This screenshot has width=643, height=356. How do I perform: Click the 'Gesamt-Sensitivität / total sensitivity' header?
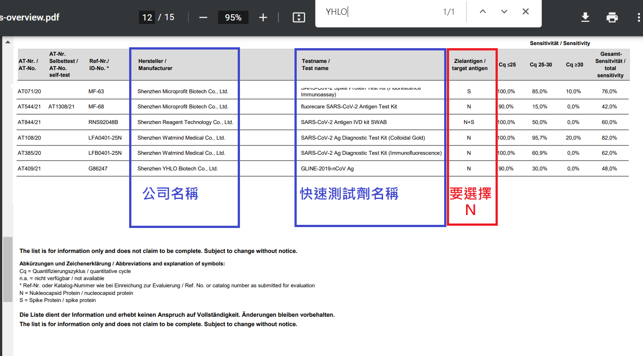click(x=610, y=65)
